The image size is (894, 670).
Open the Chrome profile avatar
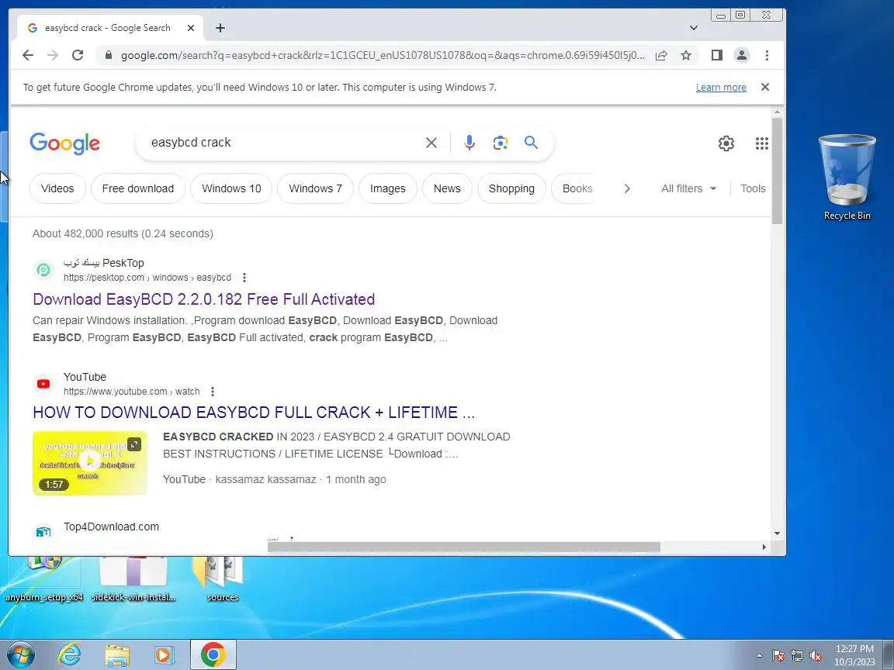coord(741,55)
